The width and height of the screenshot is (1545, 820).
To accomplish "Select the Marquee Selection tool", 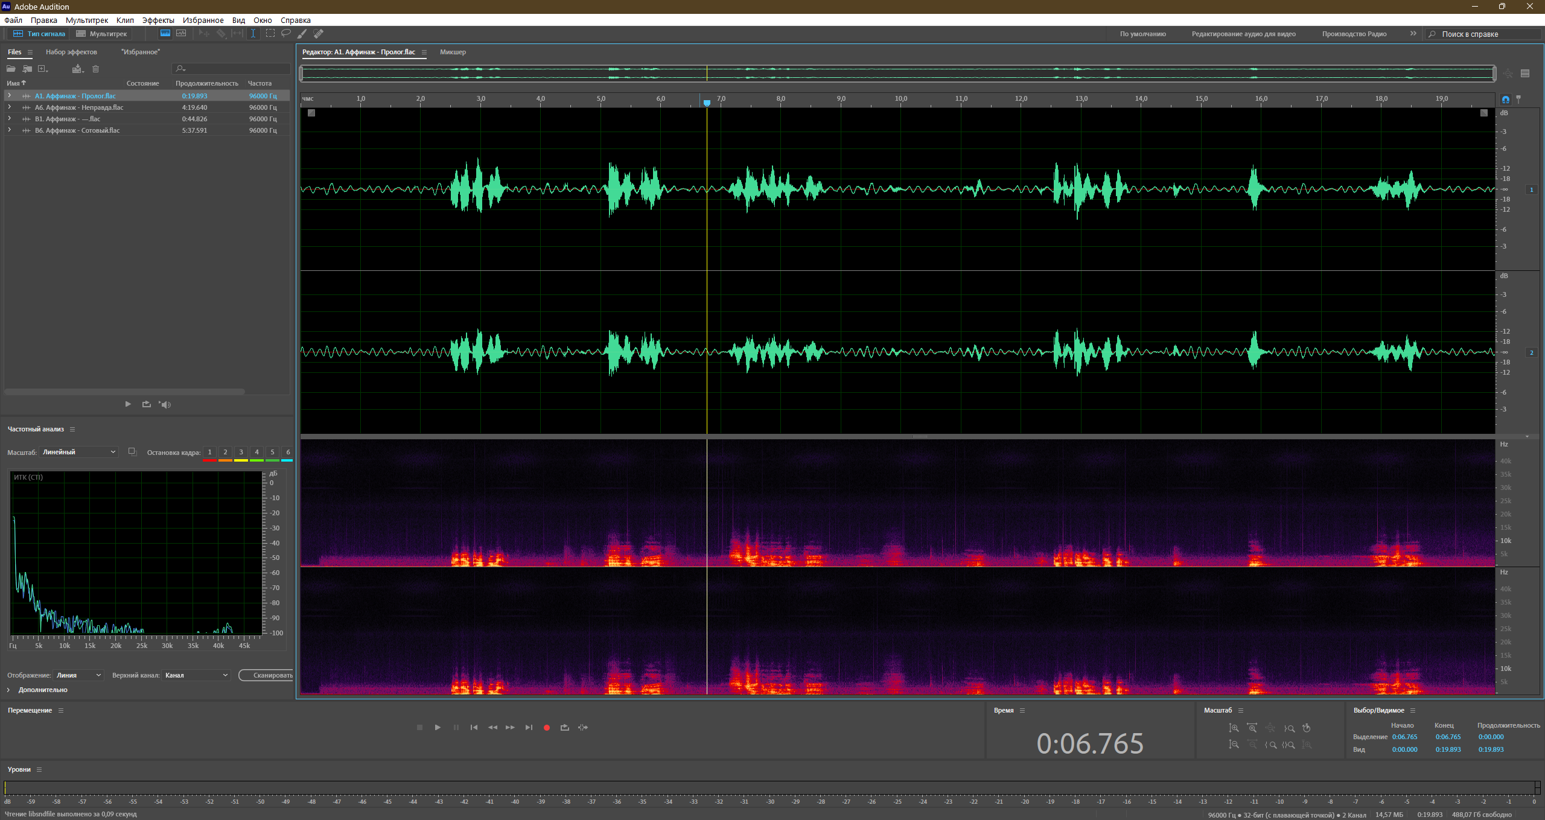I will [x=270, y=34].
